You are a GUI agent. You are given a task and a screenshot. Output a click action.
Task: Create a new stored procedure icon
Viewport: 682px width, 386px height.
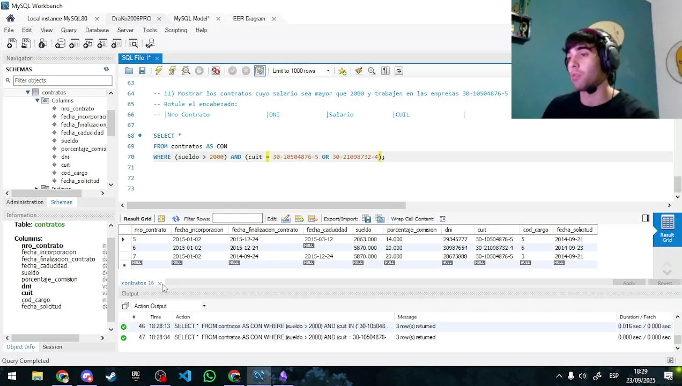tap(102, 43)
